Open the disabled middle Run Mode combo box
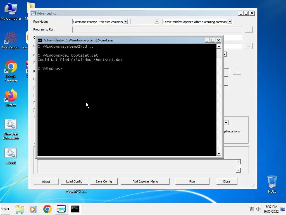Screen dimensions: 286x215 tap(144, 22)
